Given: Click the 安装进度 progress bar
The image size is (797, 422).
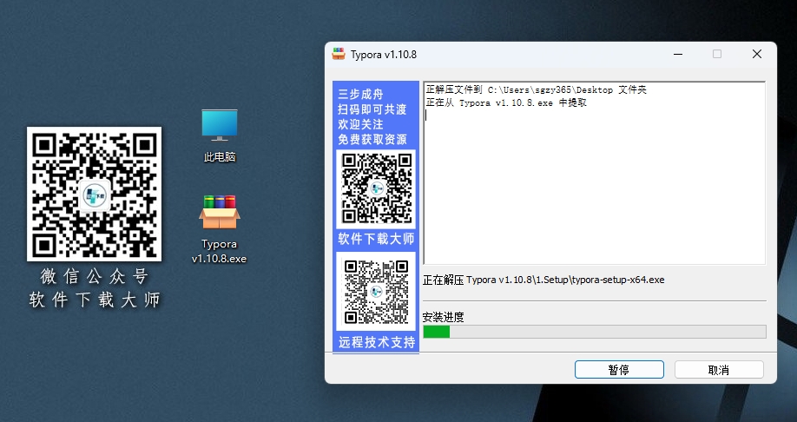Looking at the screenshot, I should pos(594,332).
